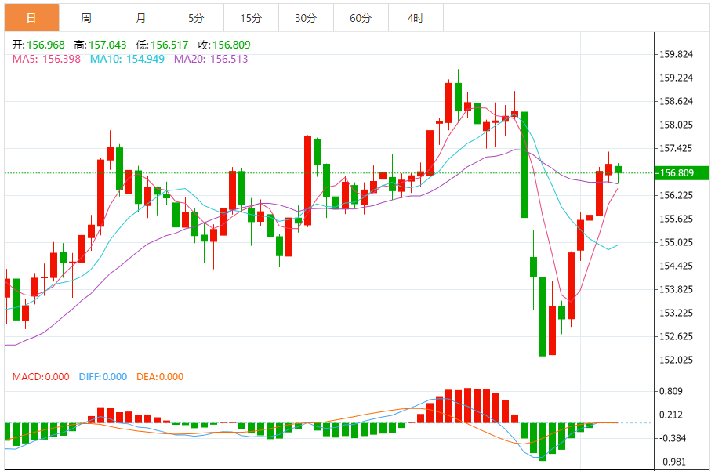Select the 月 monthly timeframe tab
The image size is (715, 471).
141,17
